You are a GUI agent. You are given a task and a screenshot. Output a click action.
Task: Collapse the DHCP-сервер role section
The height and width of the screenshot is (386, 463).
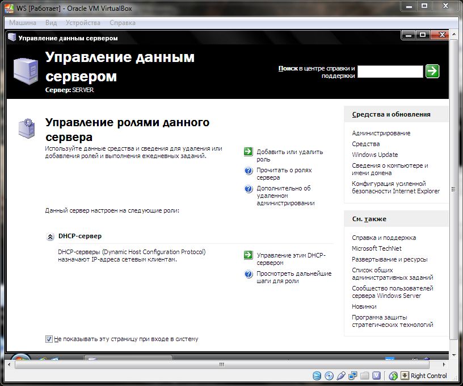coord(50,236)
